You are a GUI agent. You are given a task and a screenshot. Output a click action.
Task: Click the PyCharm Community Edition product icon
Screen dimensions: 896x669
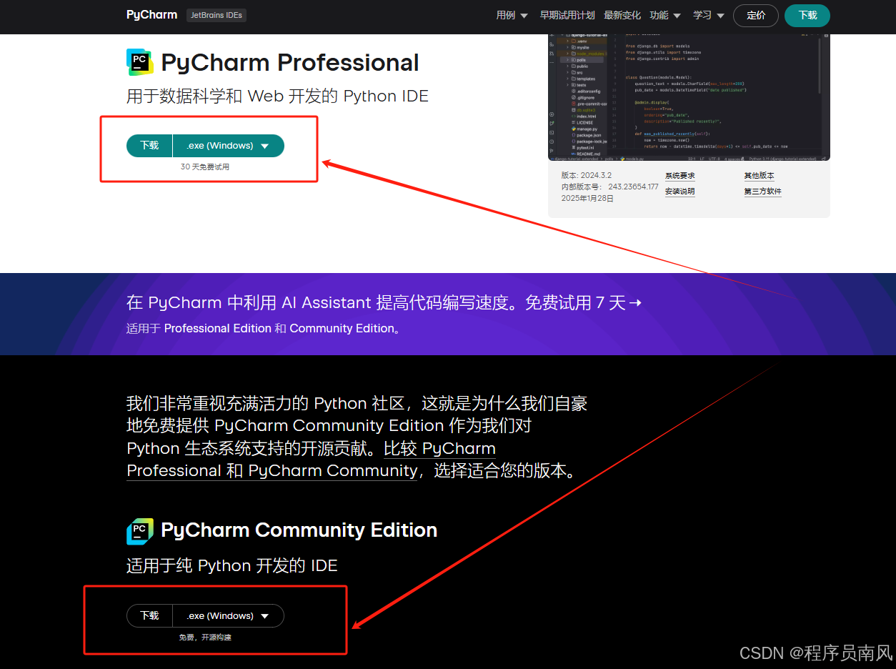[140, 531]
